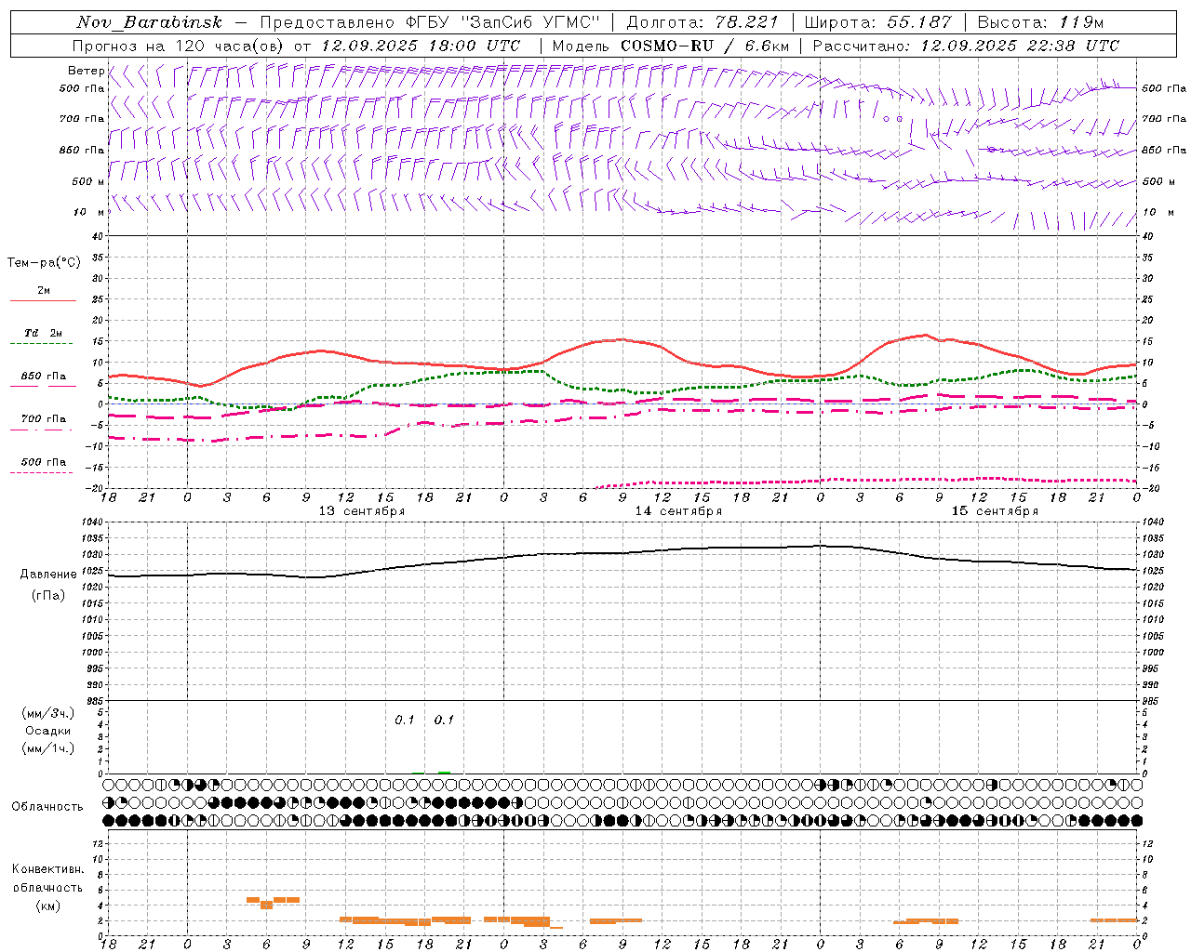Click the station name Nov_Barabinsk in header
This screenshot has height=952, width=1191.
pyautogui.click(x=149, y=22)
